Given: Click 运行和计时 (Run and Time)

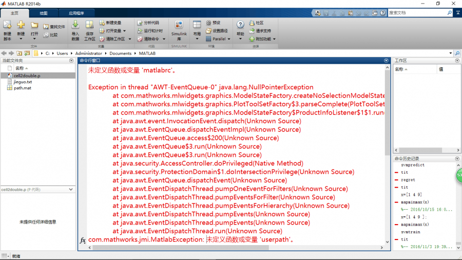Looking at the screenshot, I should 150,31.
